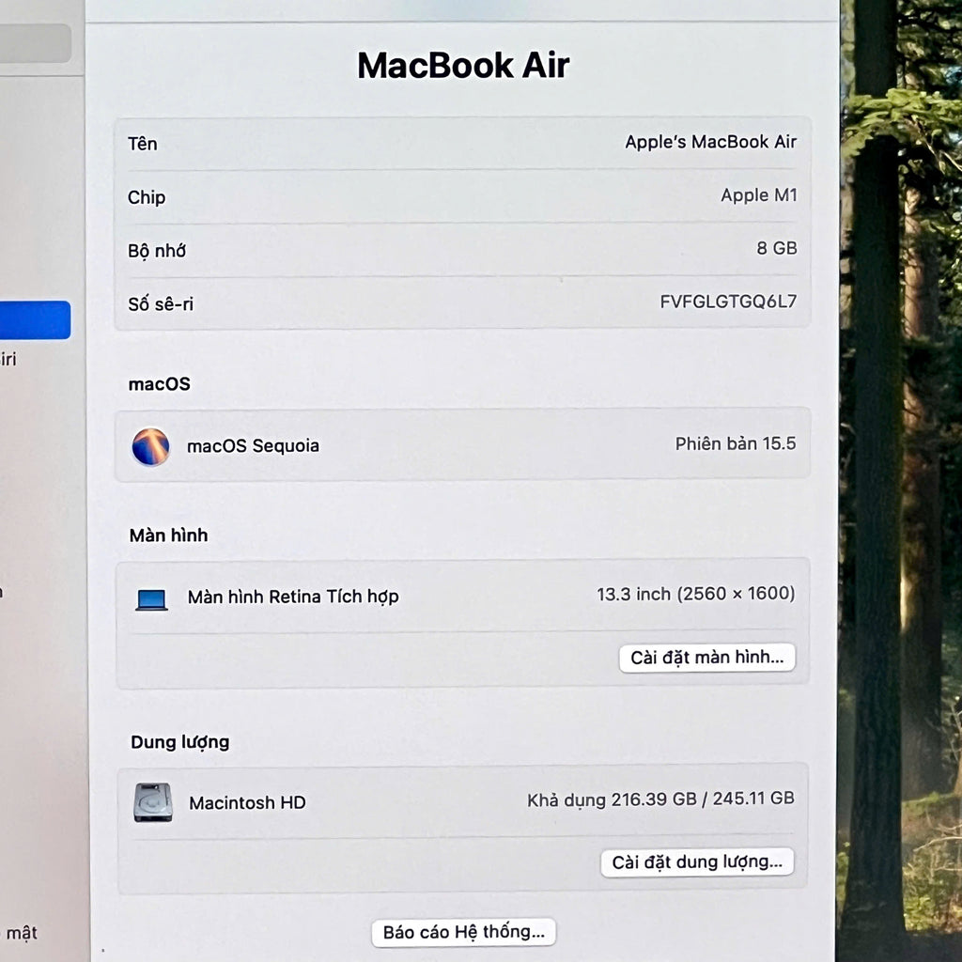This screenshot has width=962, height=962.
Task: Click the Macintosh HD drive icon
Action: coord(153,802)
